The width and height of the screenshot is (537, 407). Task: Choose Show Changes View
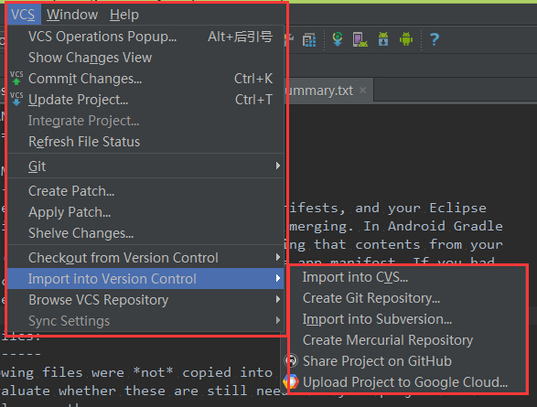[x=90, y=58]
